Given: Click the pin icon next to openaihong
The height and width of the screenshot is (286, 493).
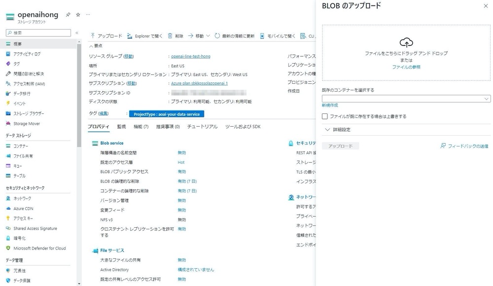Looking at the screenshot, I should (x=68, y=15).
